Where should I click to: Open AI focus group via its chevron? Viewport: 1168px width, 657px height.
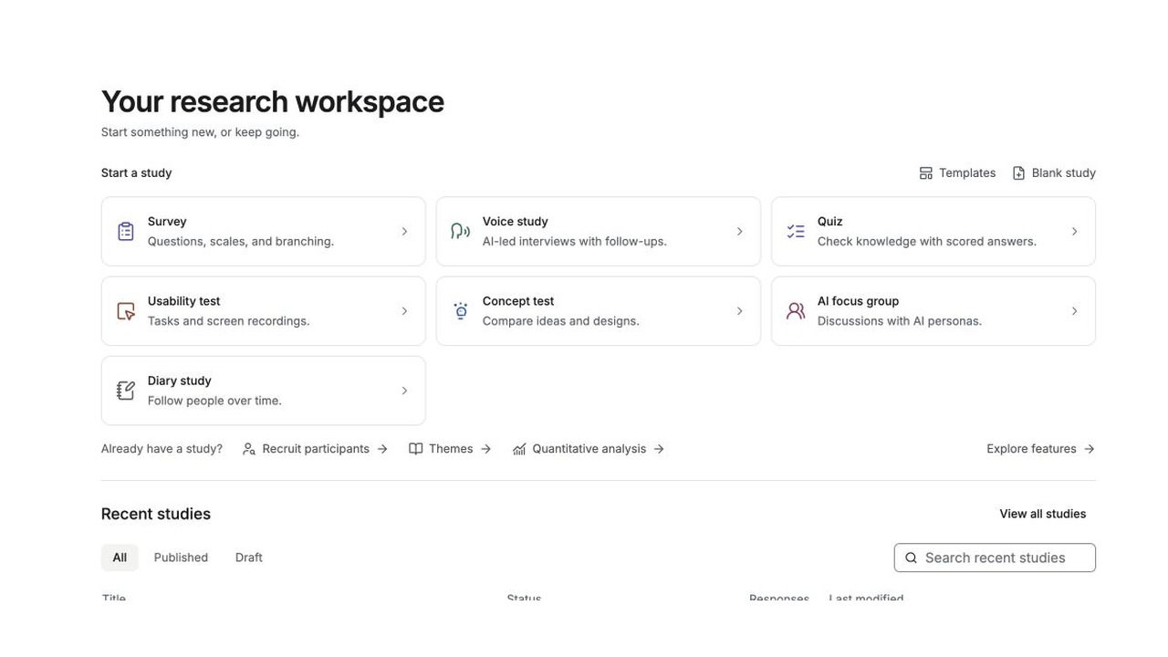pos(1074,311)
